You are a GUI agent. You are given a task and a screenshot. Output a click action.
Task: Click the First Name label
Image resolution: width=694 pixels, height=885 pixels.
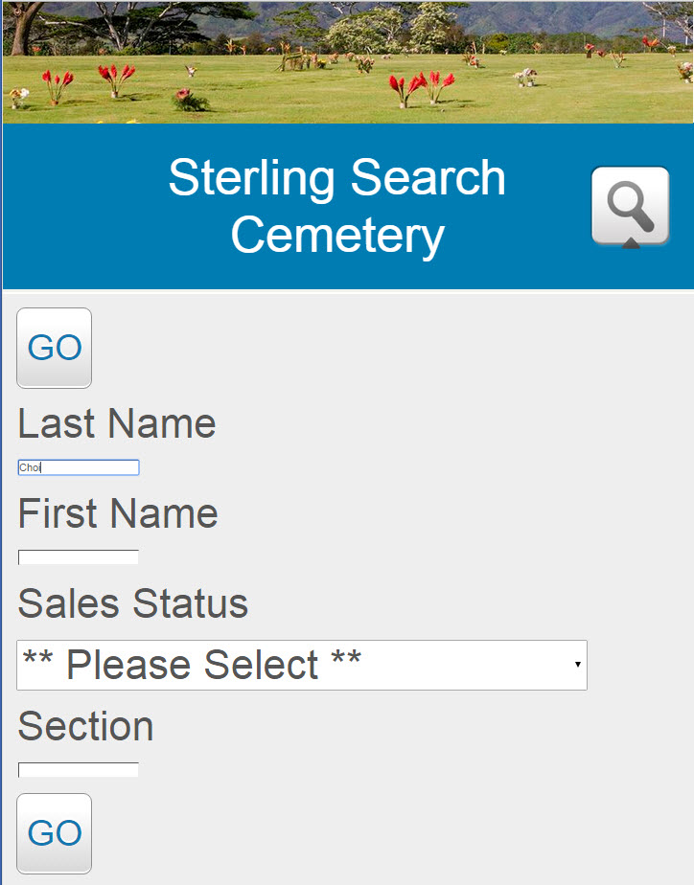(x=118, y=513)
